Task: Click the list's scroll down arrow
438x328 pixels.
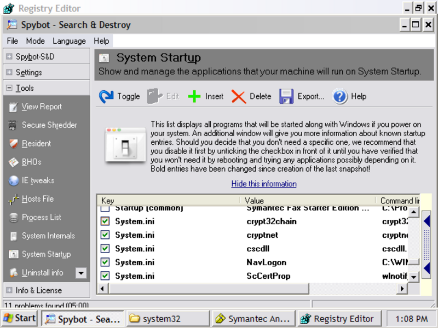Action: tap(414, 277)
